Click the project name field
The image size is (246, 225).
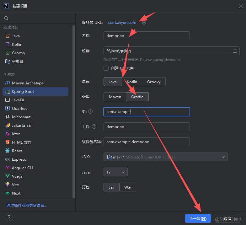pos(147,36)
